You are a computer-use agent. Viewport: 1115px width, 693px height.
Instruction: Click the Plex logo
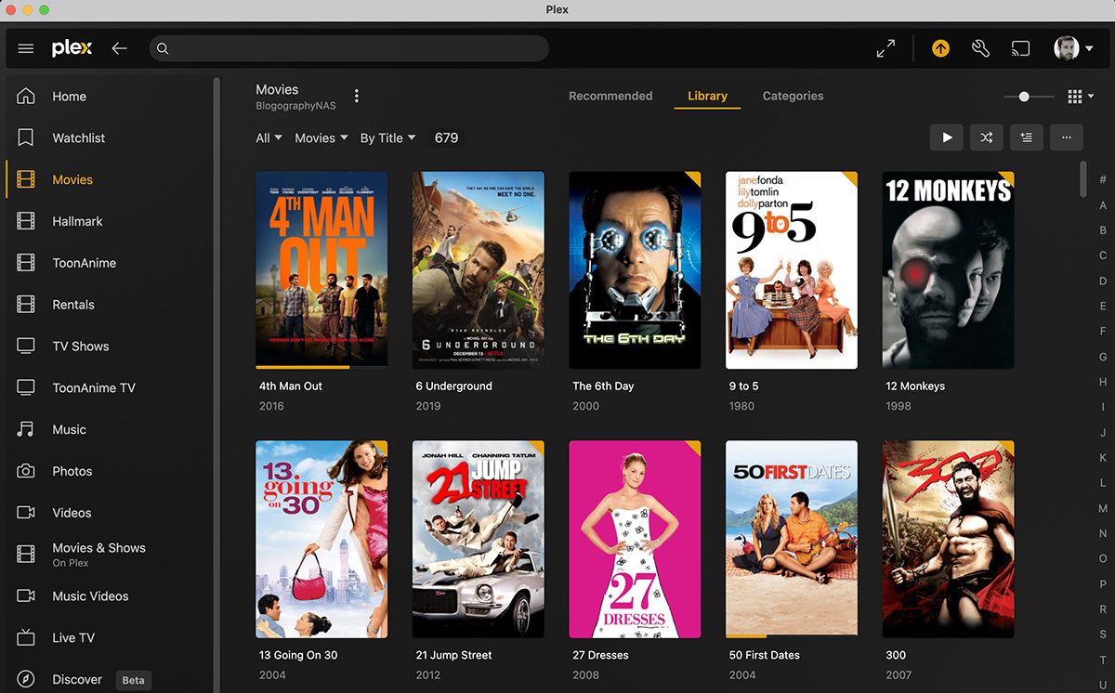(x=72, y=48)
